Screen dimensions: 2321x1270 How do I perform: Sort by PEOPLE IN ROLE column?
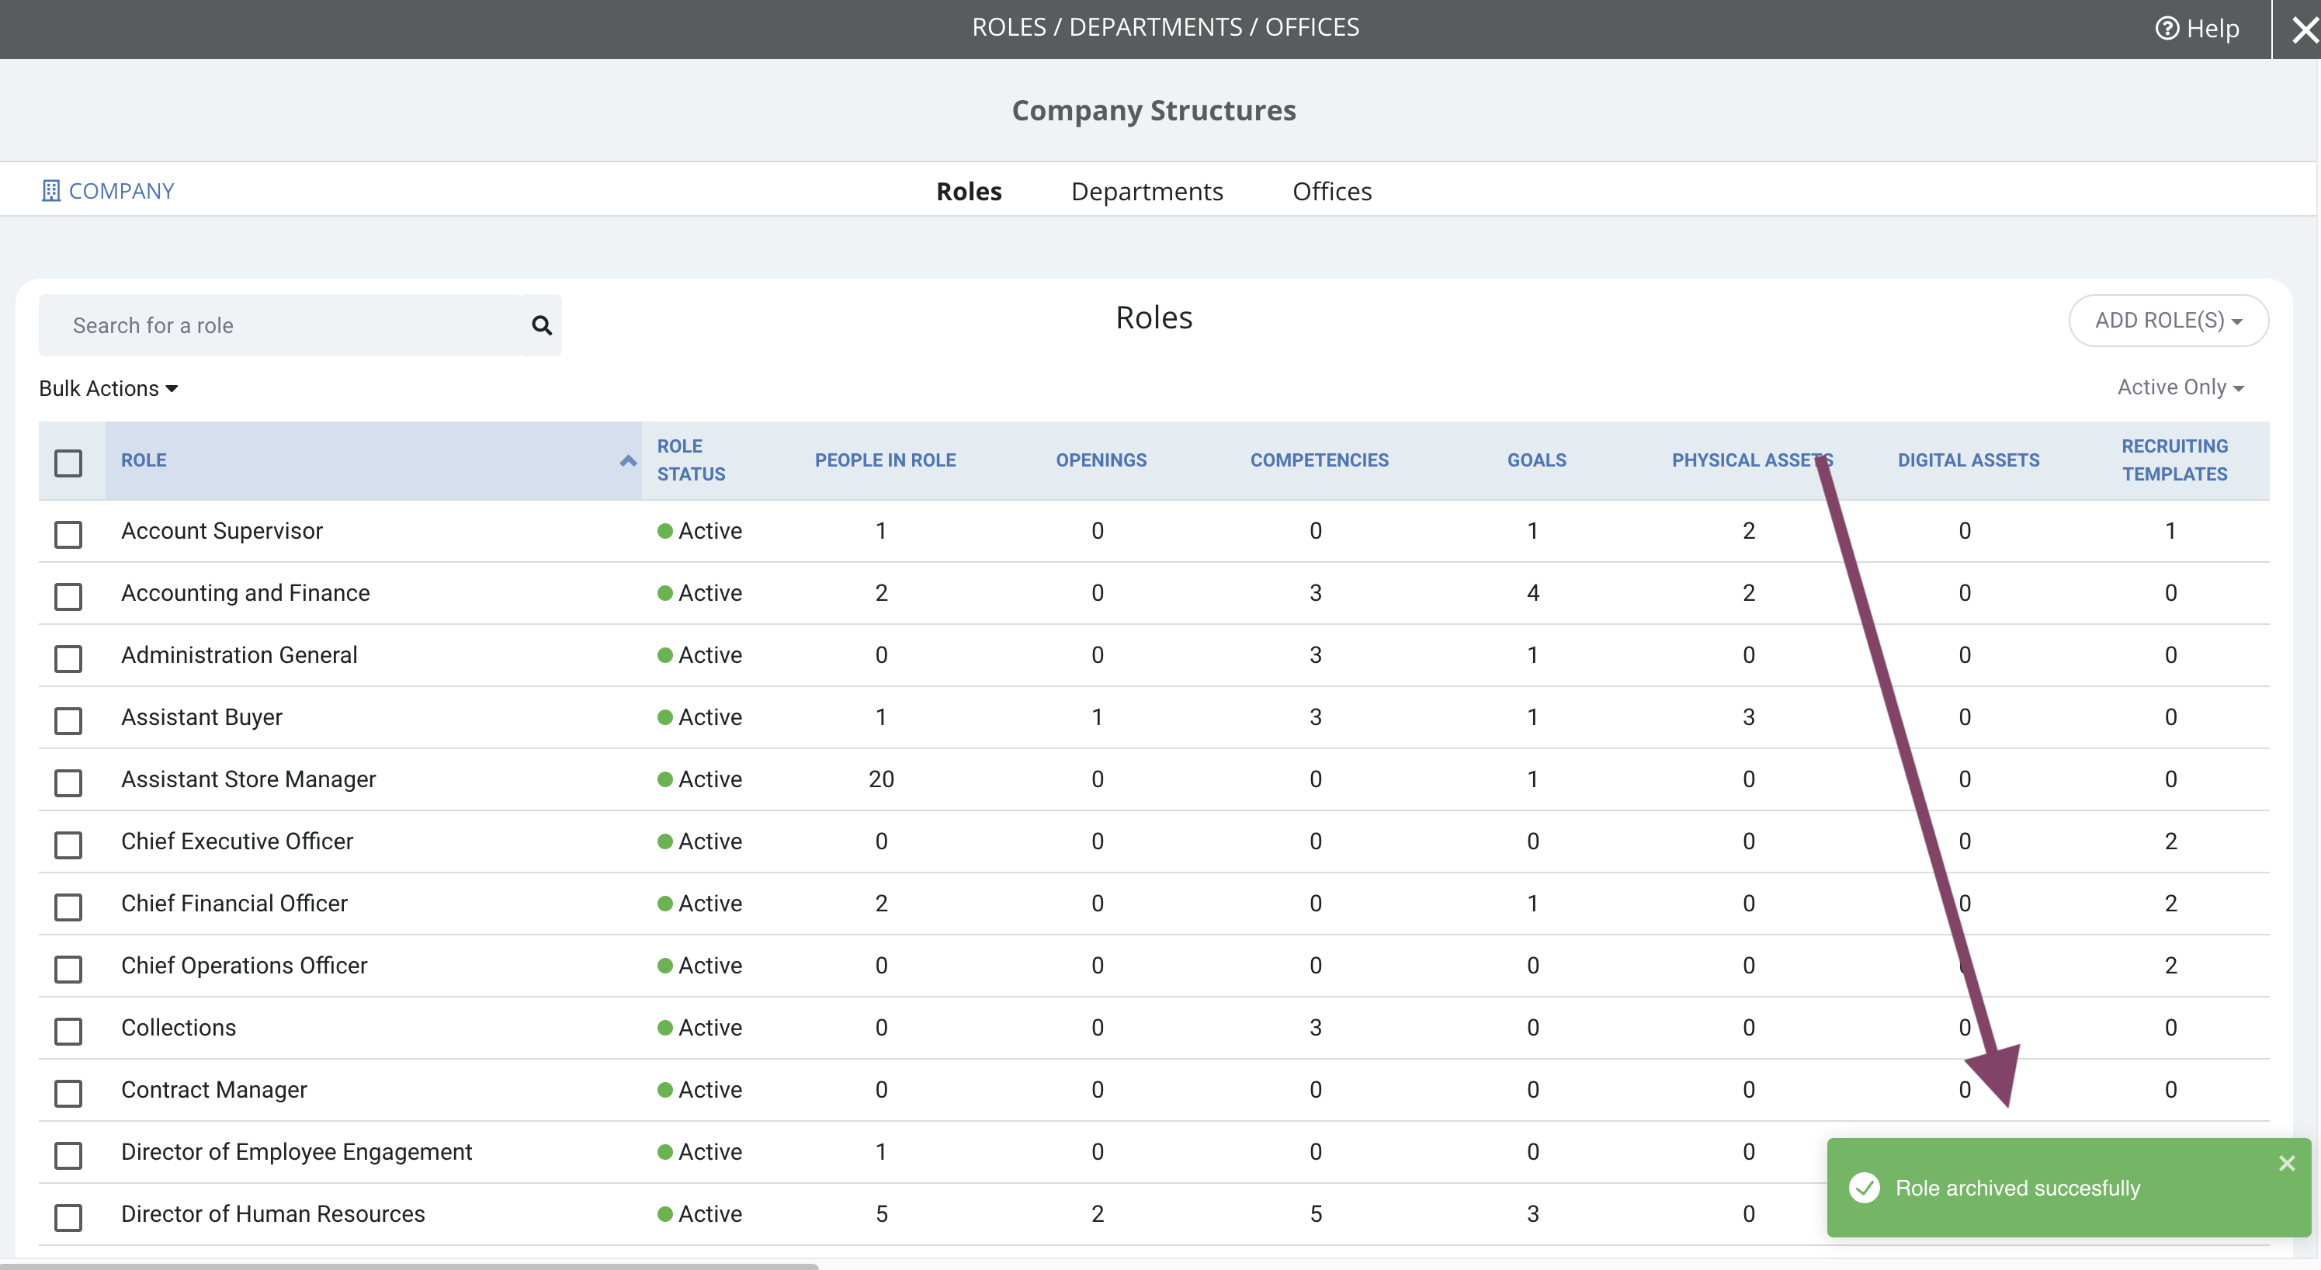[x=885, y=460]
